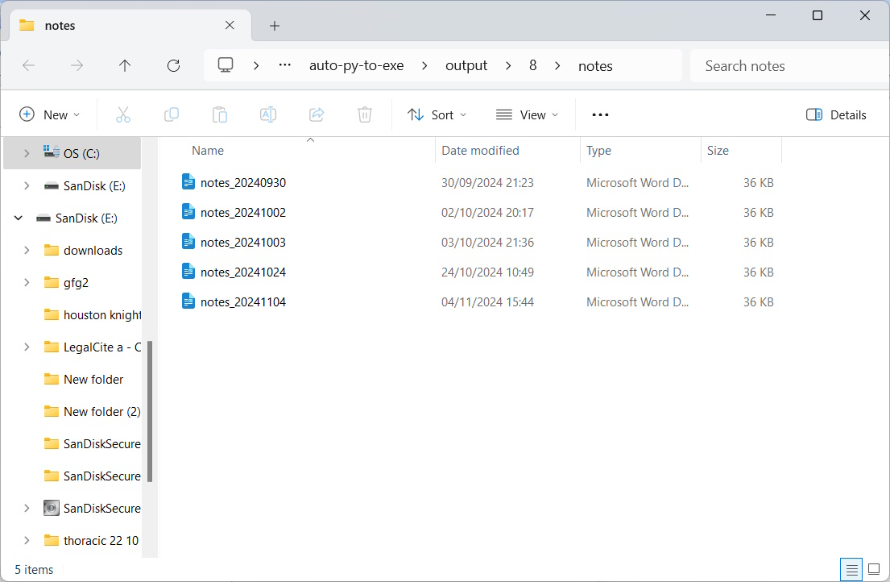Open the View dropdown menu
Viewport: 890px width, 582px height.
[x=527, y=114]
